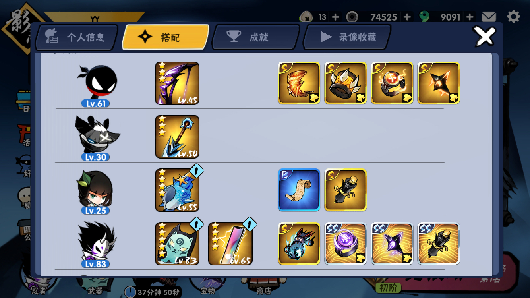Switch to the 个人信息 tab

click(x=77, y=37)
